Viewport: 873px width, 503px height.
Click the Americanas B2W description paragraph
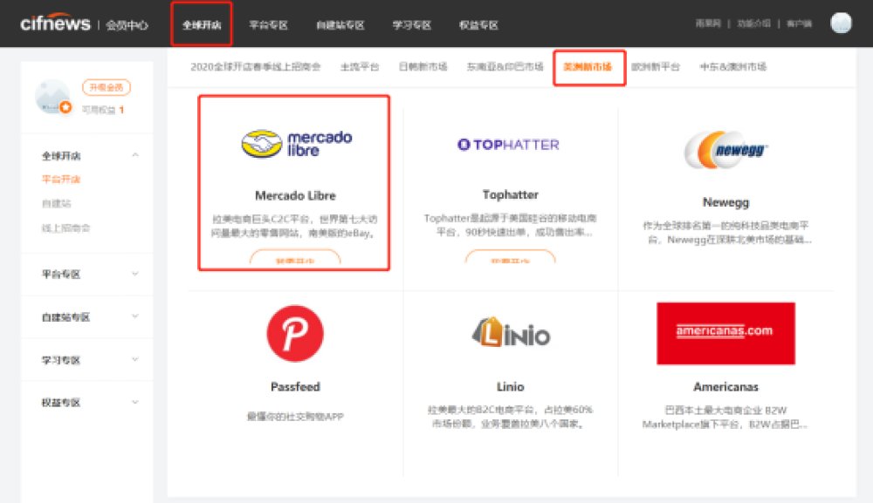tap(725, 417)
